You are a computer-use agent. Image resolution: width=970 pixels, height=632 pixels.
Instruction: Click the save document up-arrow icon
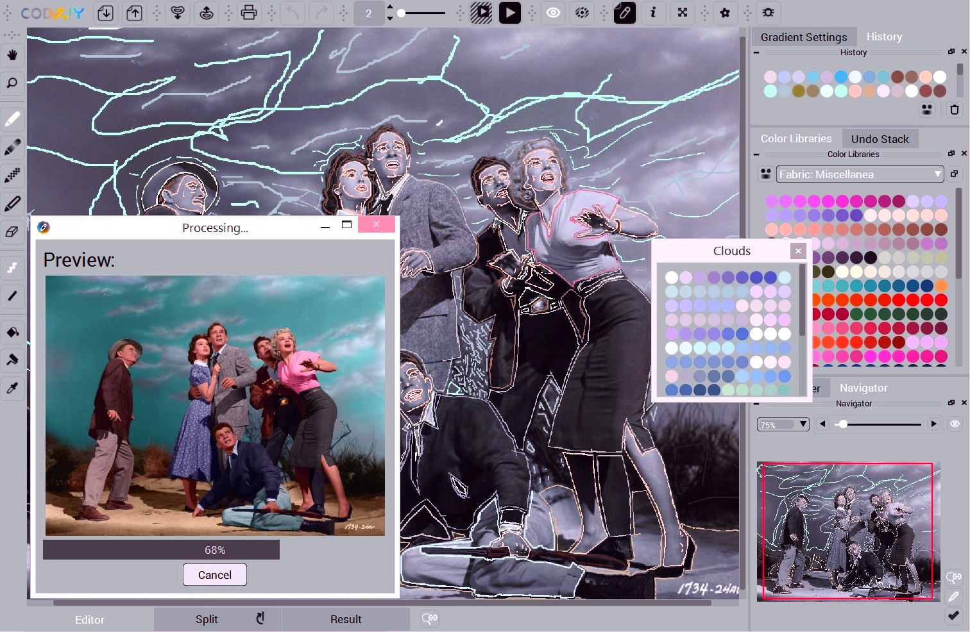click(134, 13)
